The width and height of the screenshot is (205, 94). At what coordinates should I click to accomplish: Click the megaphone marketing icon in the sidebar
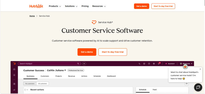click(14, 90)
